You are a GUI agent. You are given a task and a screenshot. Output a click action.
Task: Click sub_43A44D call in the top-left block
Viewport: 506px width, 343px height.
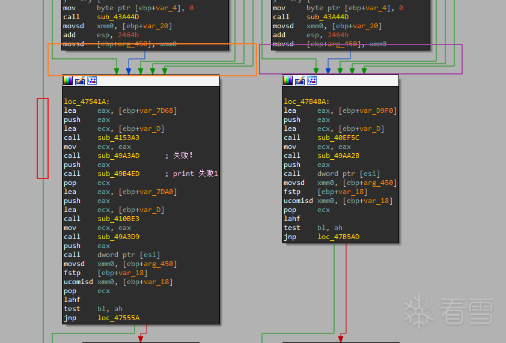pos(118,17)
